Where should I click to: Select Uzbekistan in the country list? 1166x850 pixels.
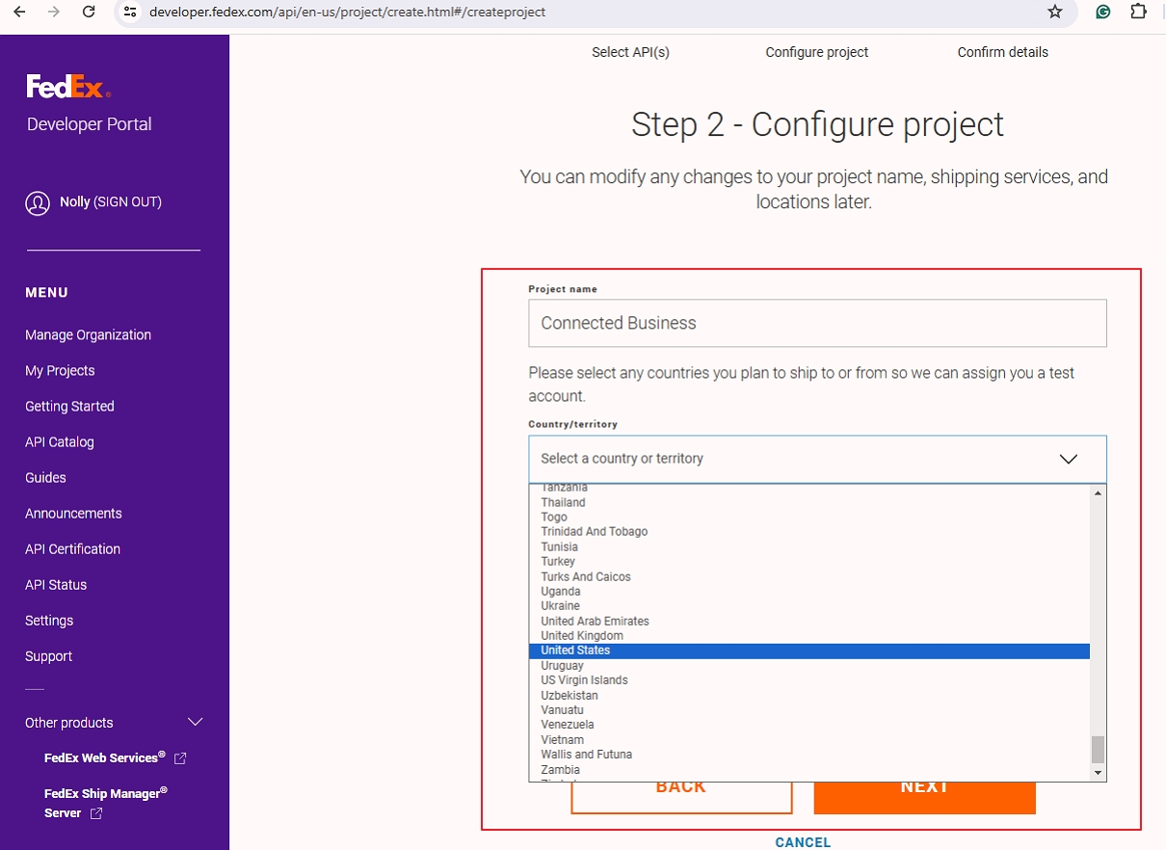809,696
